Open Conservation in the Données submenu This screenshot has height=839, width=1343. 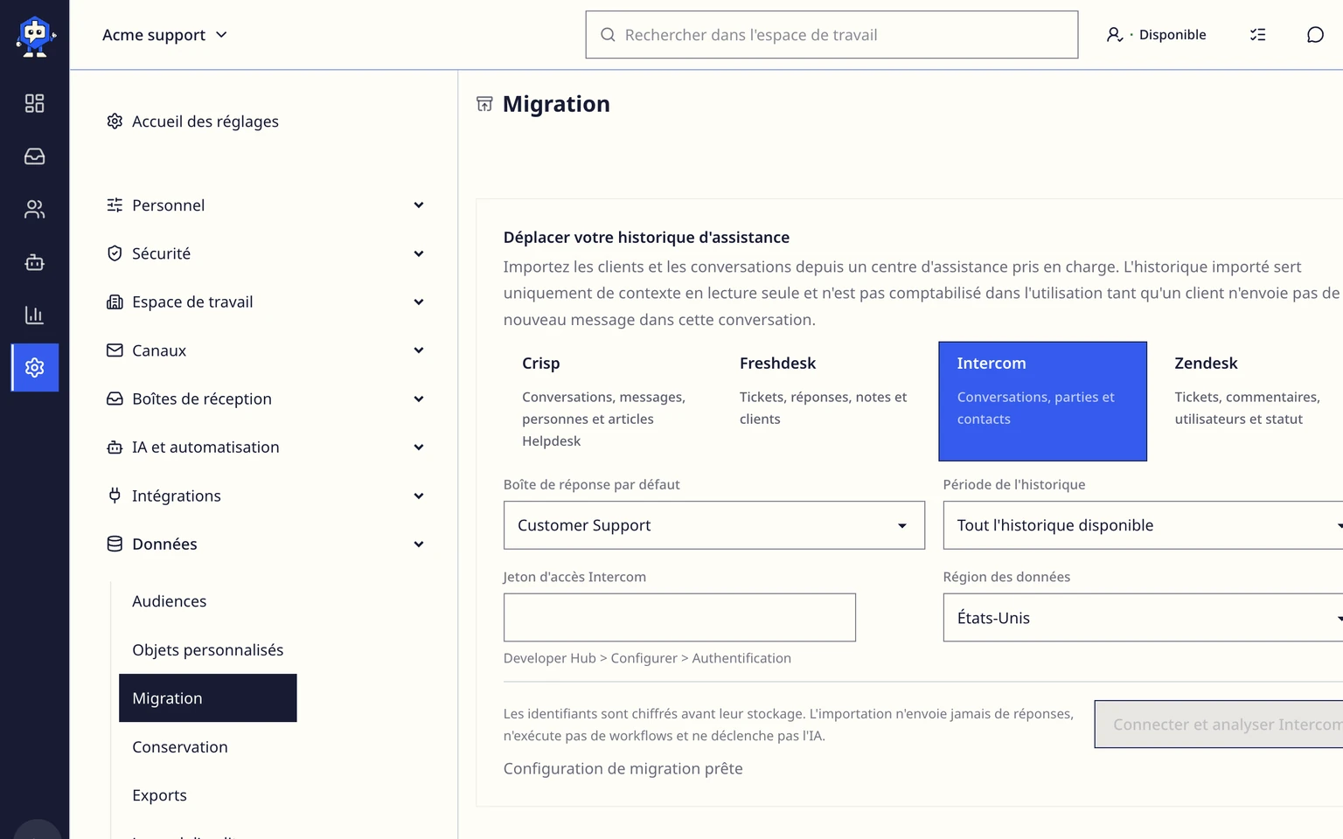point(180,747)
